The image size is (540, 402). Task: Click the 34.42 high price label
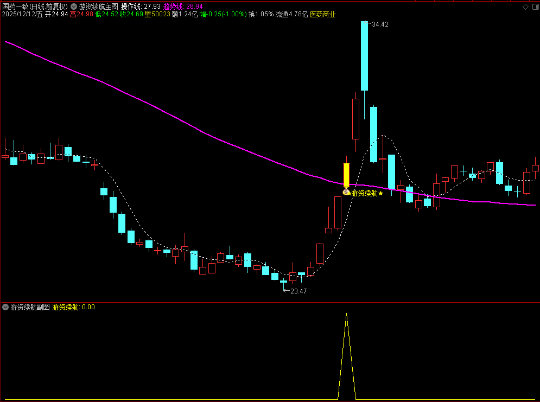pyautogui.click(x=380, y=24)
